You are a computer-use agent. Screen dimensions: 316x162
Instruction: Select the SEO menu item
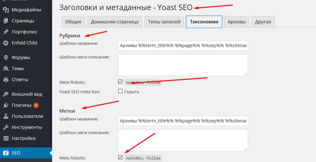point(26,153)
